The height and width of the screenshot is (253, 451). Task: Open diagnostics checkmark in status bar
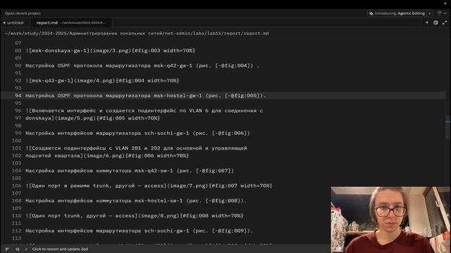(x=26, y=249)
